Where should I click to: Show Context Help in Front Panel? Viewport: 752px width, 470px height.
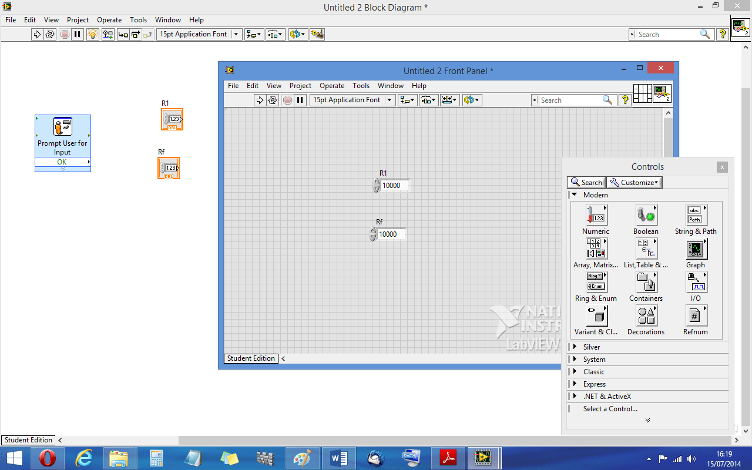coord(625,100)
